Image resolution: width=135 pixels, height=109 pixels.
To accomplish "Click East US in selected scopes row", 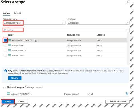I will 90,94.
